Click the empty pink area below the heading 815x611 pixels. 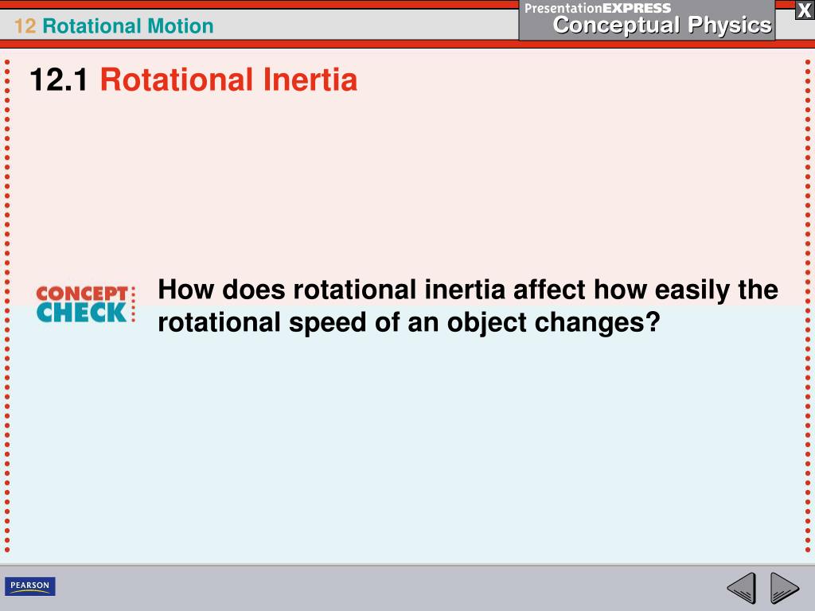(407, 182)
